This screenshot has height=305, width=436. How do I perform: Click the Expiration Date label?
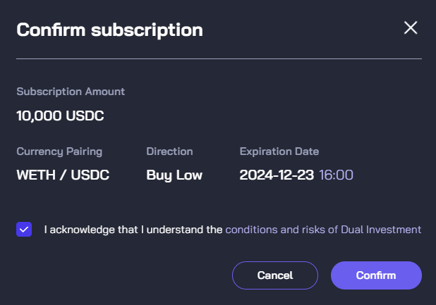[x=279, y=151]
